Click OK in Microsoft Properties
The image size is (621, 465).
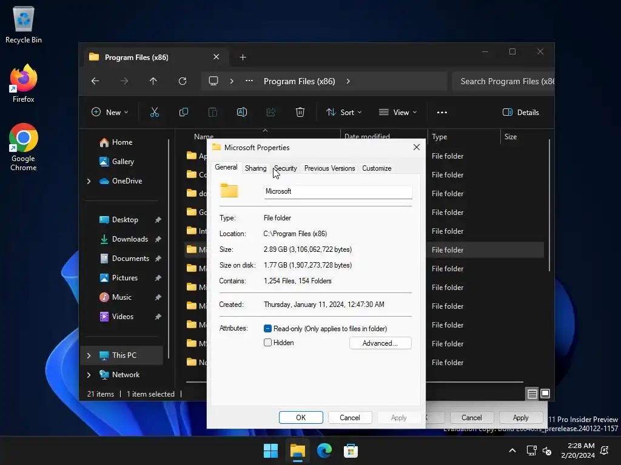click(x=301, y=418)
